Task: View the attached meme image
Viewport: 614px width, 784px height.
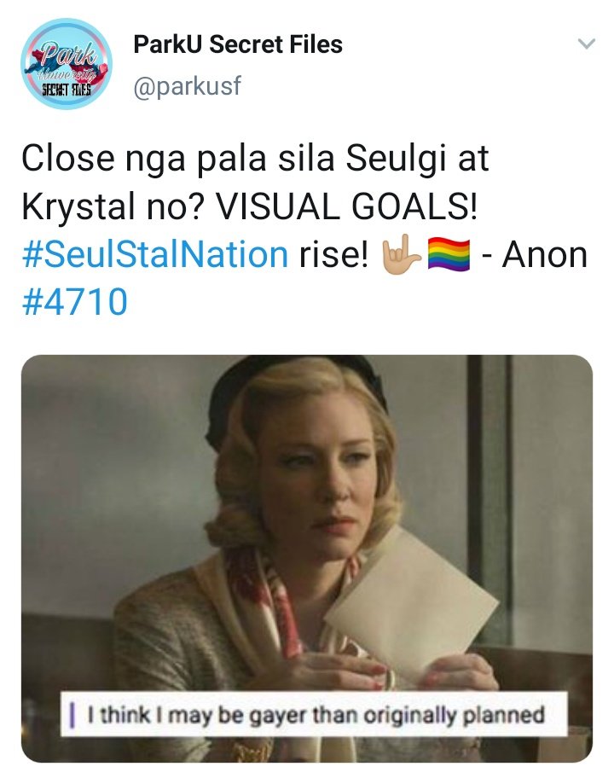Action: (x=307, y=558)
